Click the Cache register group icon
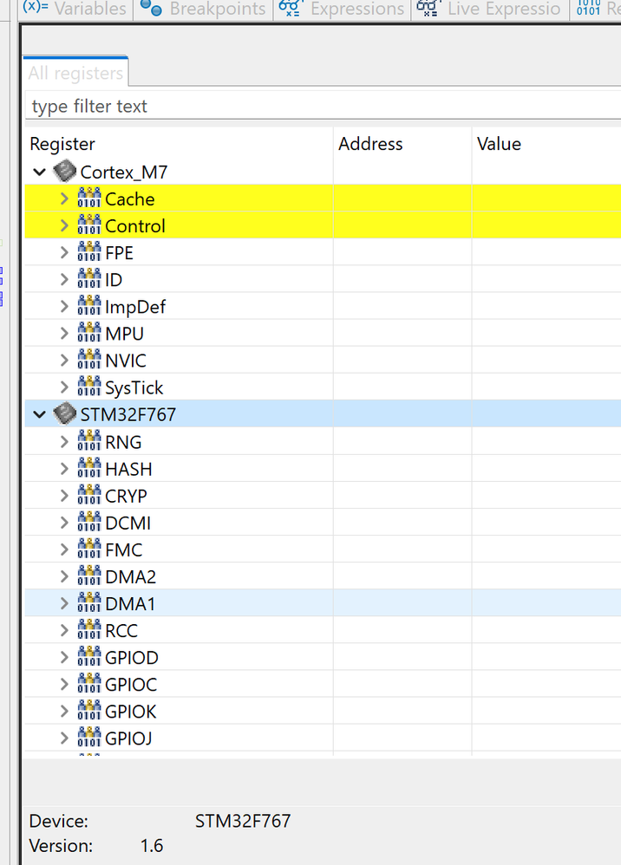 pyautogui.click(x=88, y=198)
